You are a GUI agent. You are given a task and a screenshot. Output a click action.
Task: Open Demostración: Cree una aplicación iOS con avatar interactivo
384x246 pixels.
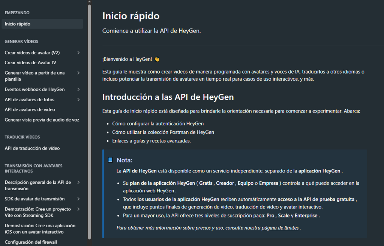coord(39,228)
